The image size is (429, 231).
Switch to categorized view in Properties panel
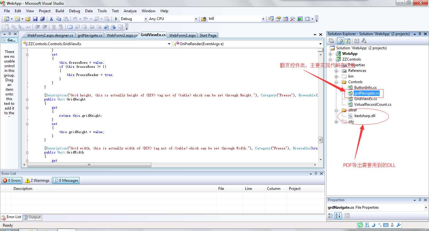pos(331,216)
